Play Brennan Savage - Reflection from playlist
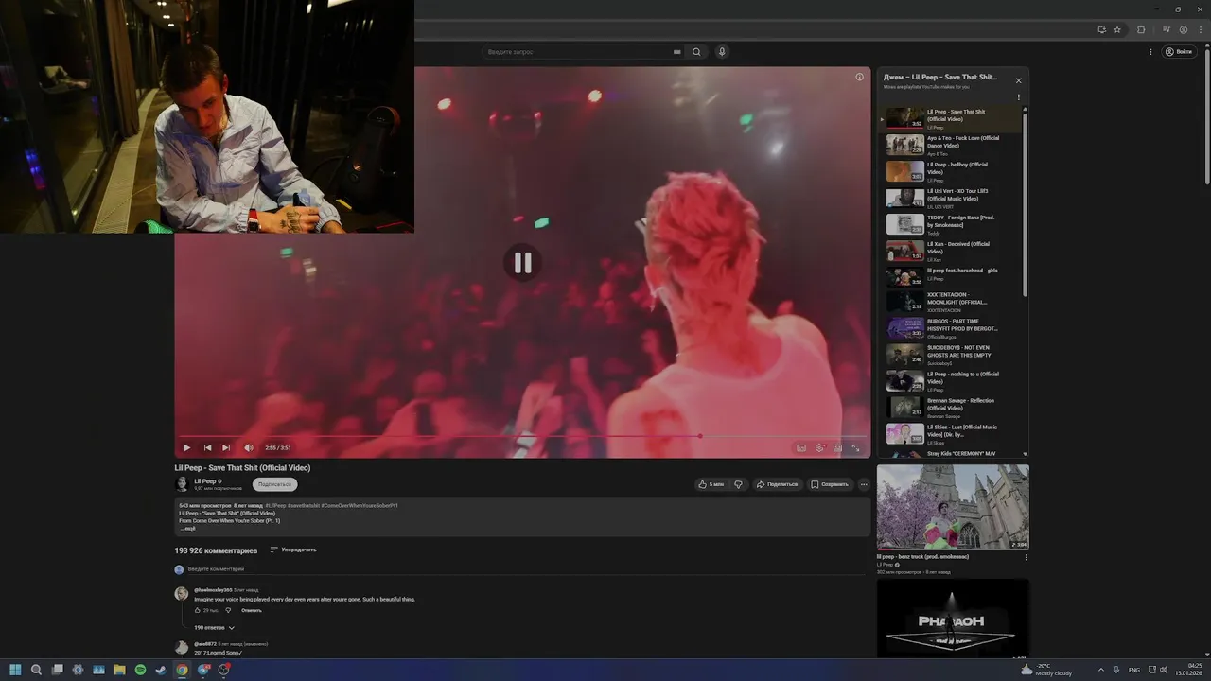 [952, 408]
